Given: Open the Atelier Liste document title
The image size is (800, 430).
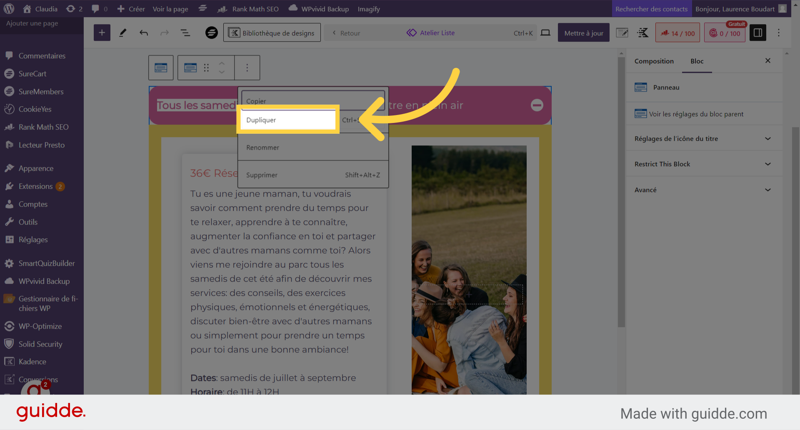Looking at the screenshot, I should click(x=431, y=33).
